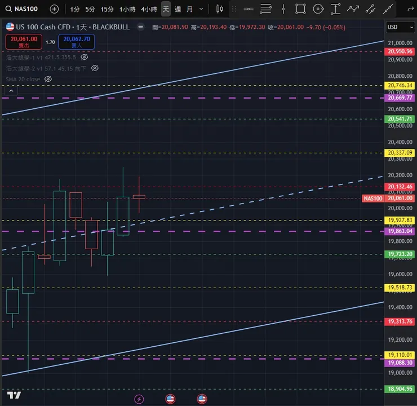Image resolution: width=417 pixels, height=406 pixels.
Task: Expand the timeframe interval dropdown
Action: pos(201,9)
